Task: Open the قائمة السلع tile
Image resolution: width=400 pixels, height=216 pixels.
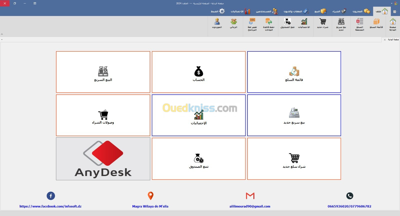Action: click(294, 72)
